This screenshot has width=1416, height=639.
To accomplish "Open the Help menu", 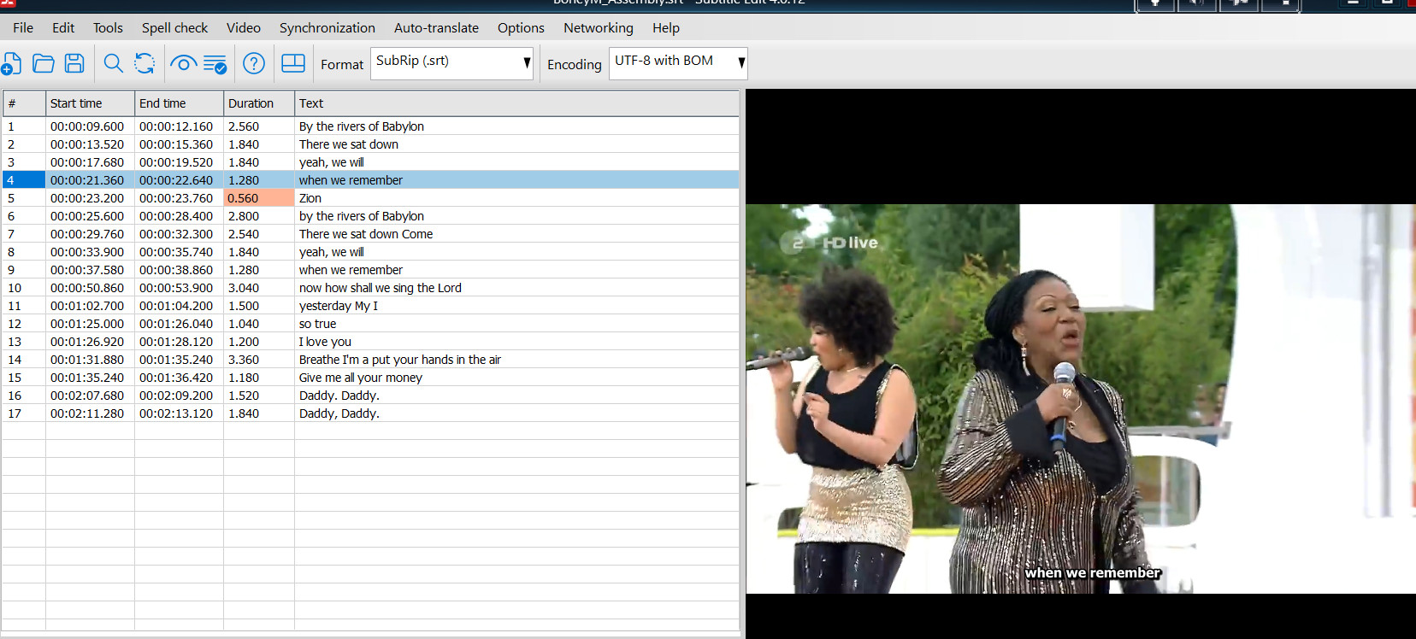I will [666, 28].
